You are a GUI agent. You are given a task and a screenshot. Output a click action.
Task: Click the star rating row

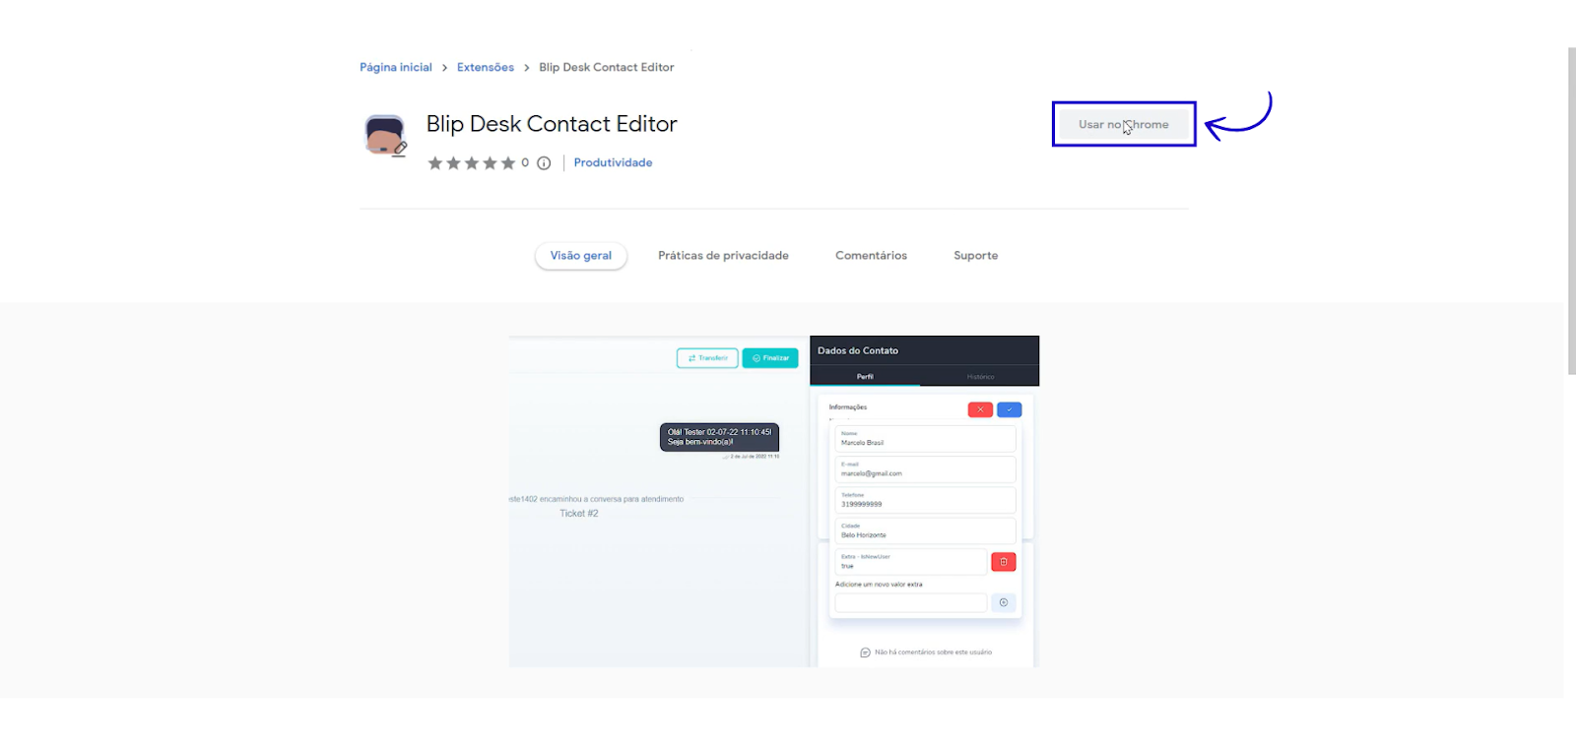(471, 163)
